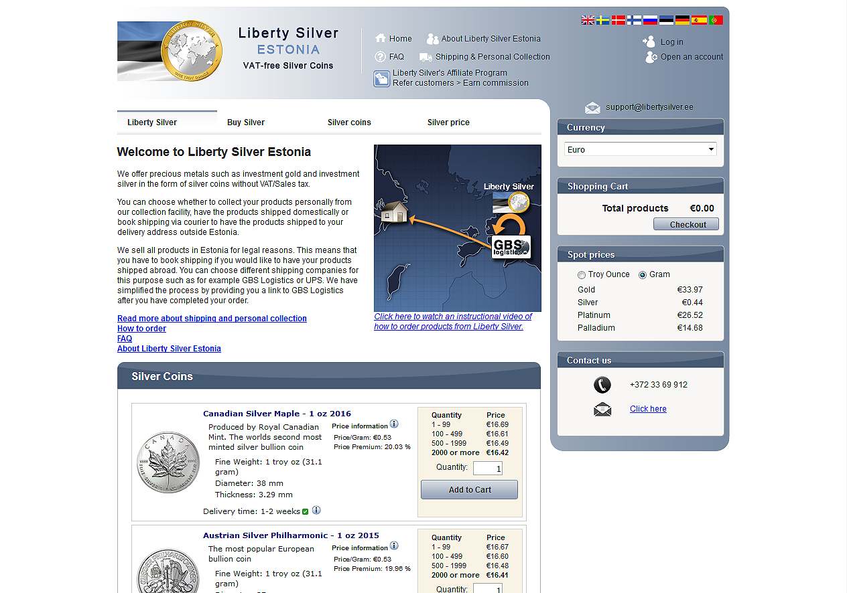Select the German flag language option

pos(682,20)
